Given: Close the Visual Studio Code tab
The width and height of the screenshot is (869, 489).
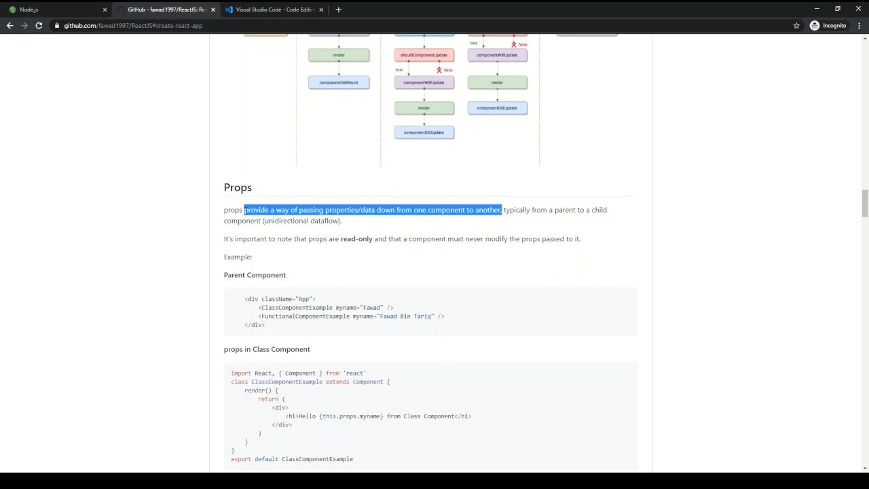Looking at the screenshot, I should pyautogui.click(x=321, y=10).
